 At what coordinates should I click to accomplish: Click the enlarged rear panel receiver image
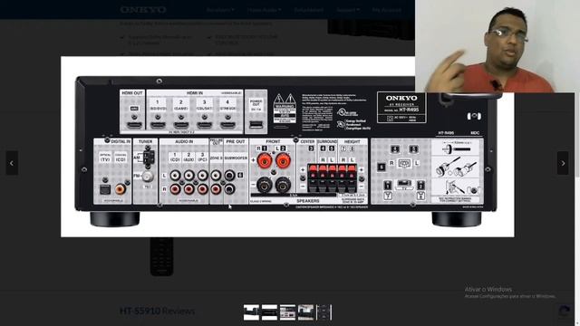click(x=287, y=147)
